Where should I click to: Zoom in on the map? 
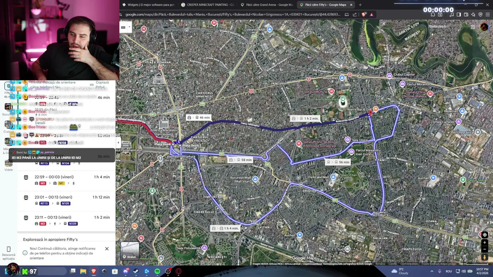(485, 243)
